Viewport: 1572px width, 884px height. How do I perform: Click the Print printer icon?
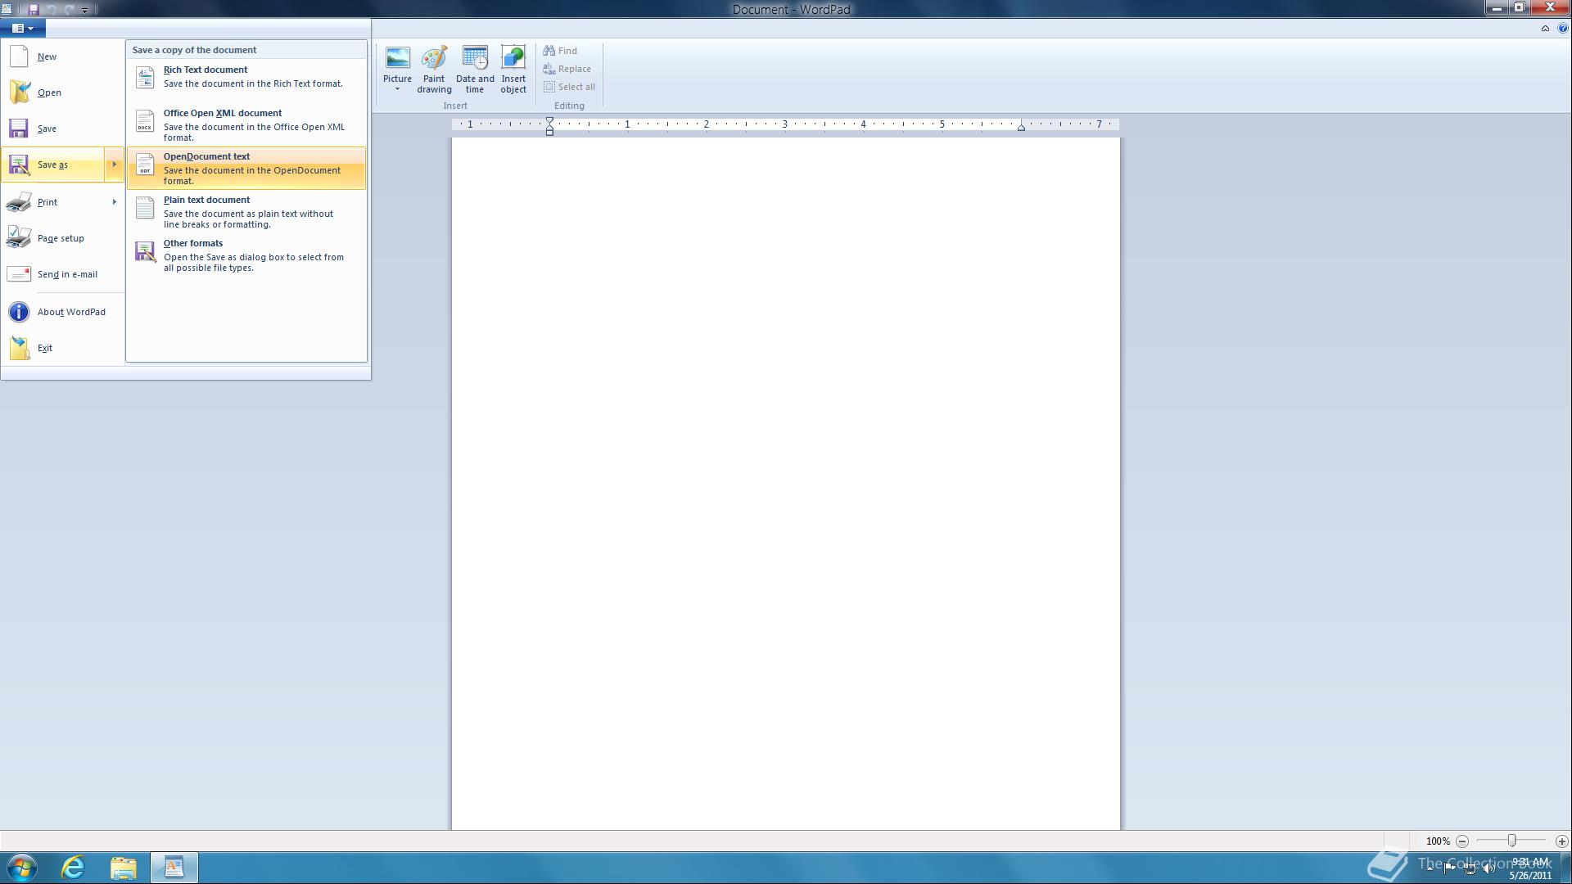click(x=19, y=202)
